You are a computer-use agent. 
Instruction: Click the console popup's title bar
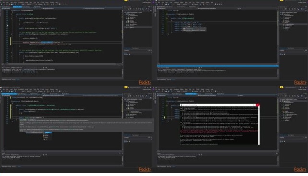[x=218, y=105]
